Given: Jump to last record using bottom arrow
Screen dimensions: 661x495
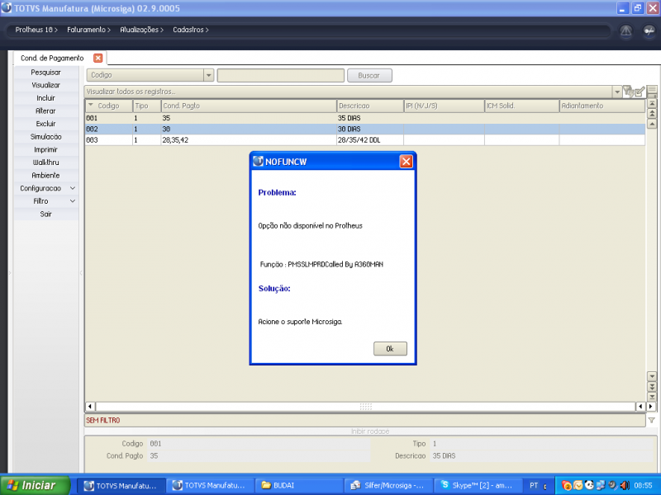Looking at the screenshot, I should pyautogui.click(x=652, y=397).
